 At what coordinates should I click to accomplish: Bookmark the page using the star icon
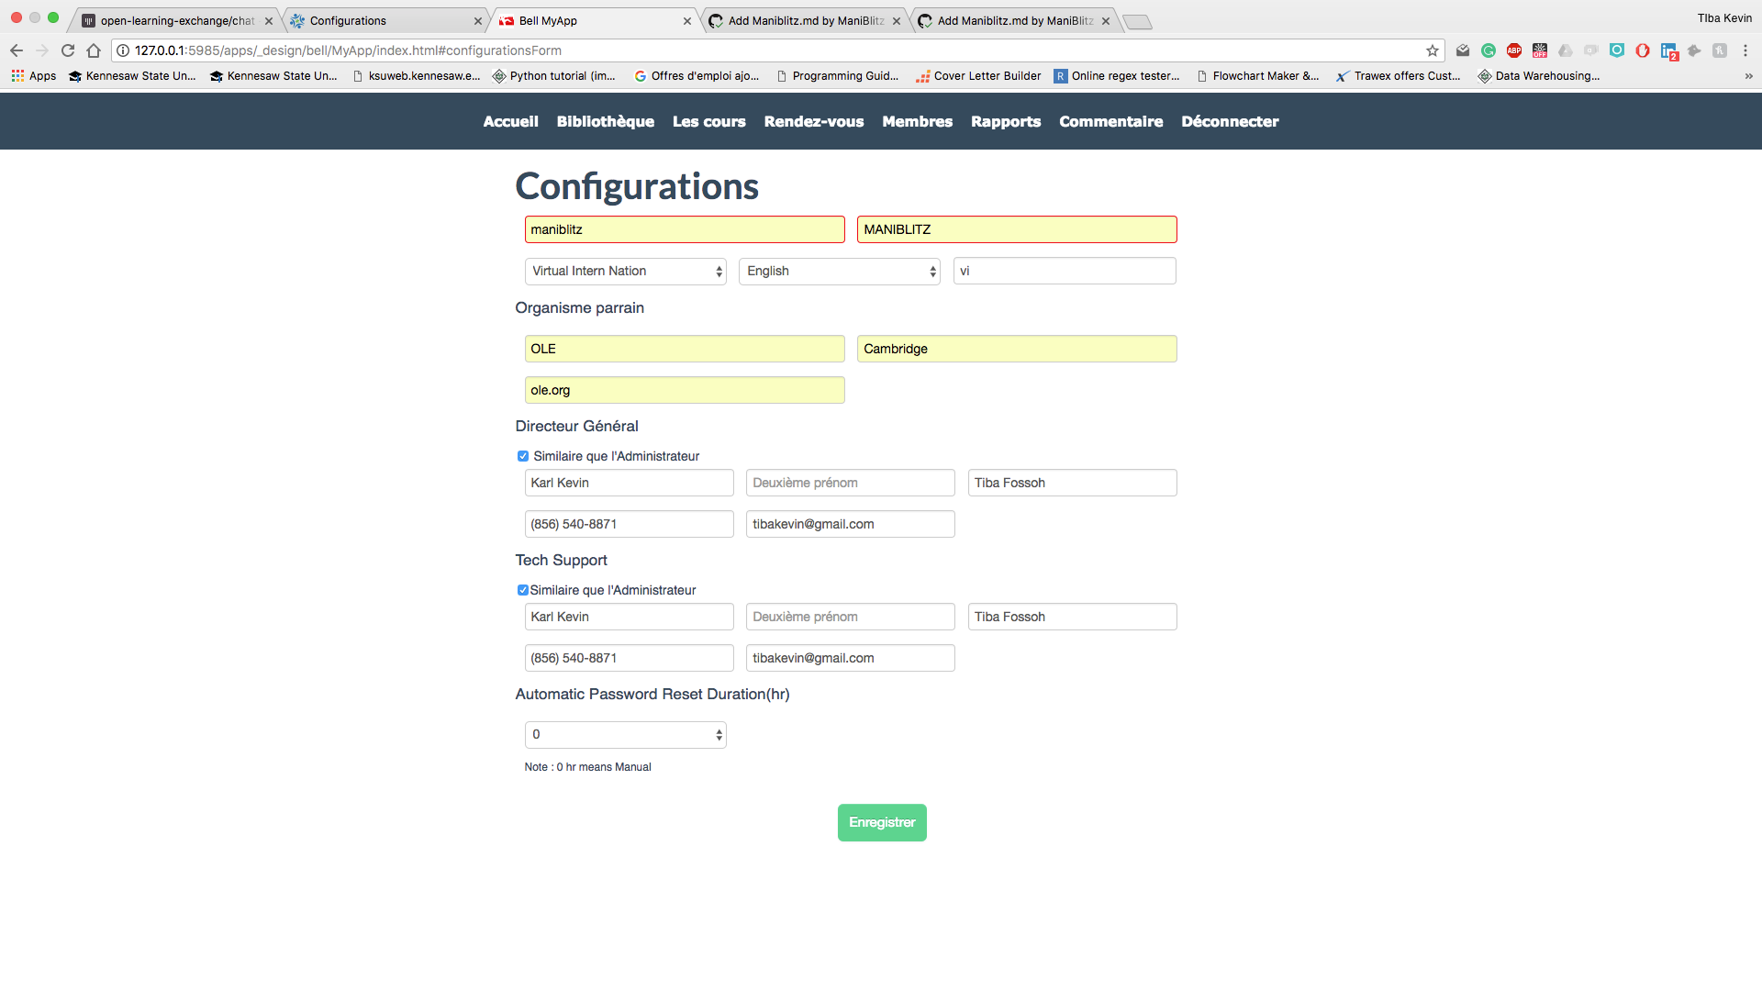[1433, 50]
